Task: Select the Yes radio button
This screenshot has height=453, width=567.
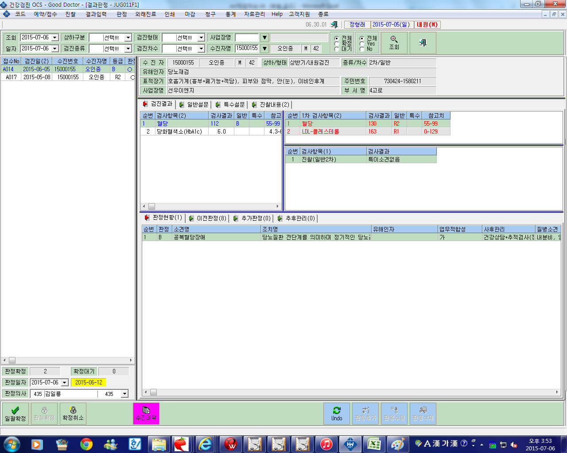Action: [362, 44]
